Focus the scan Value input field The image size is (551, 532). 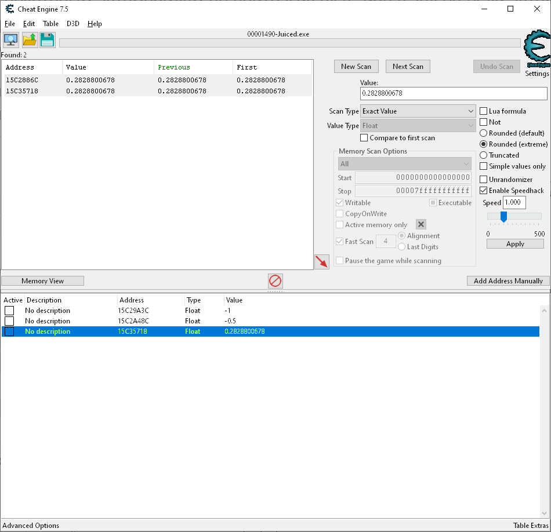click(454, 93)
